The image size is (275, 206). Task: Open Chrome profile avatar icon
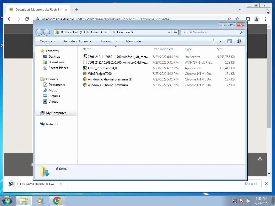pyautogui.click(x=256, y=19)
